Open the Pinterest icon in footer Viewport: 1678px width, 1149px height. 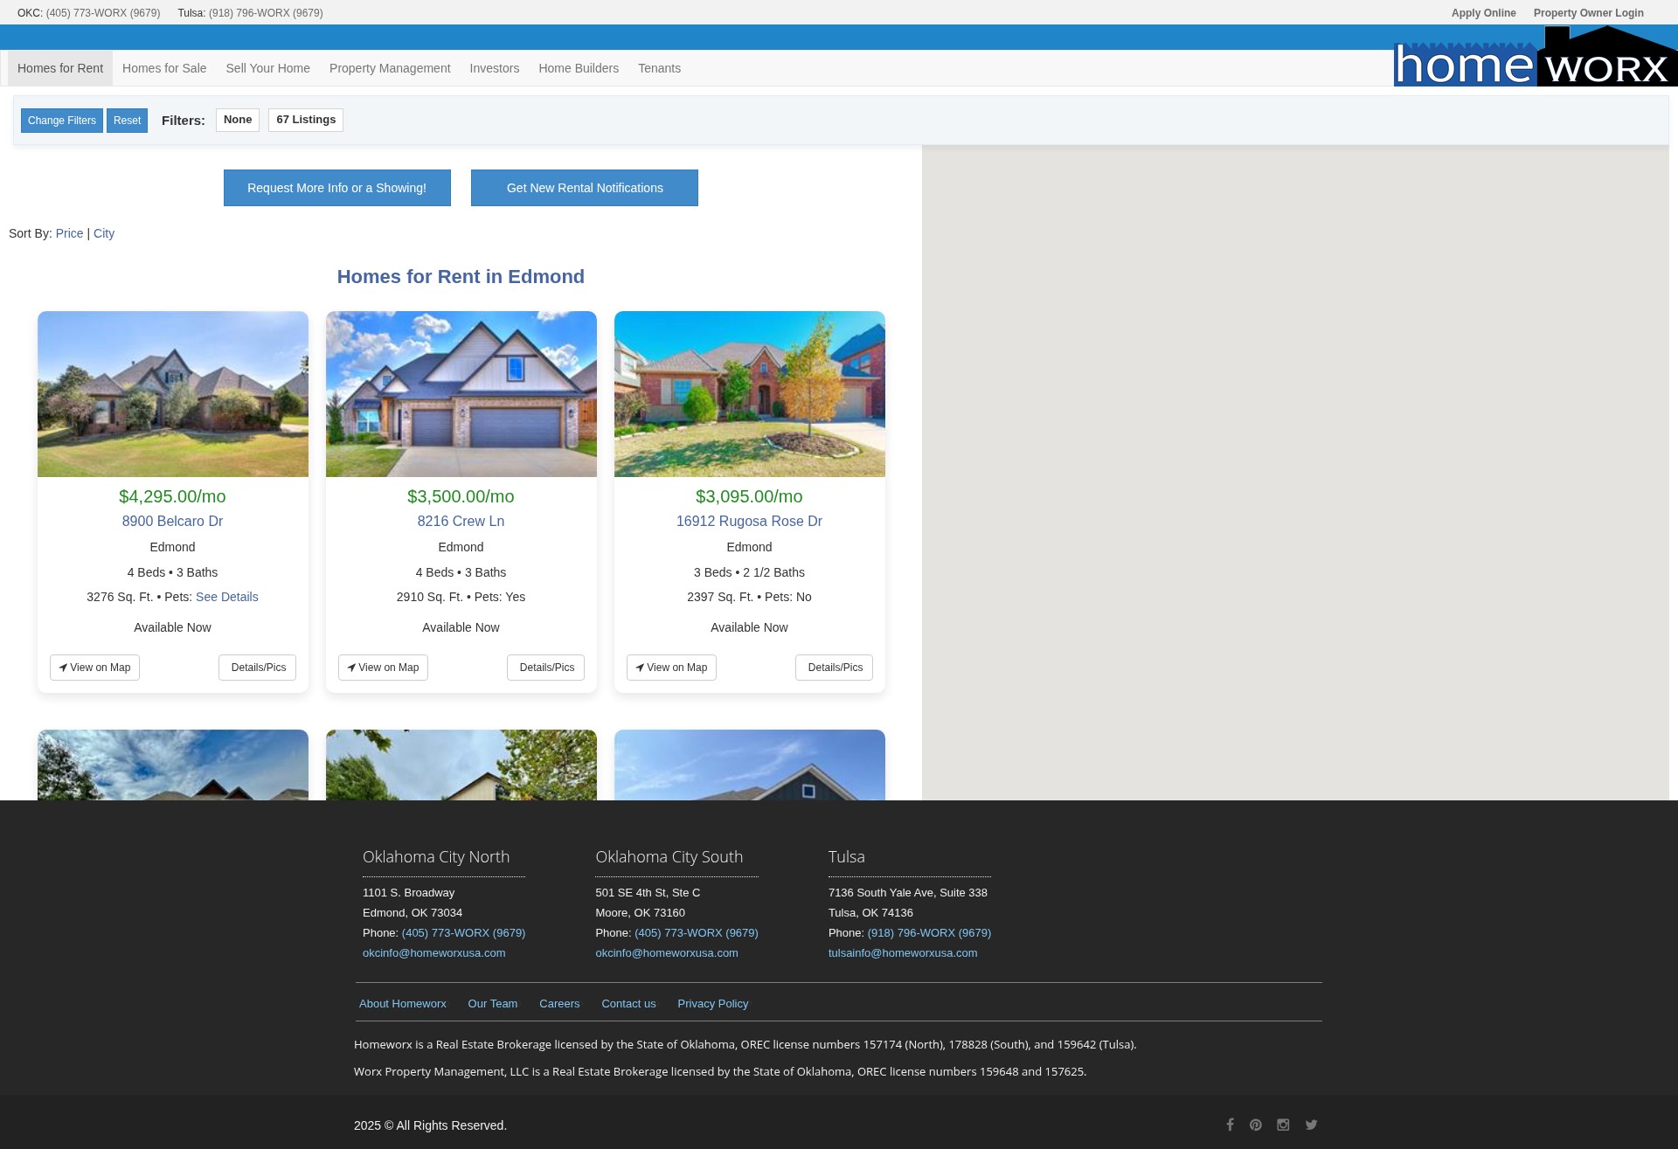click(1256, 1125)
